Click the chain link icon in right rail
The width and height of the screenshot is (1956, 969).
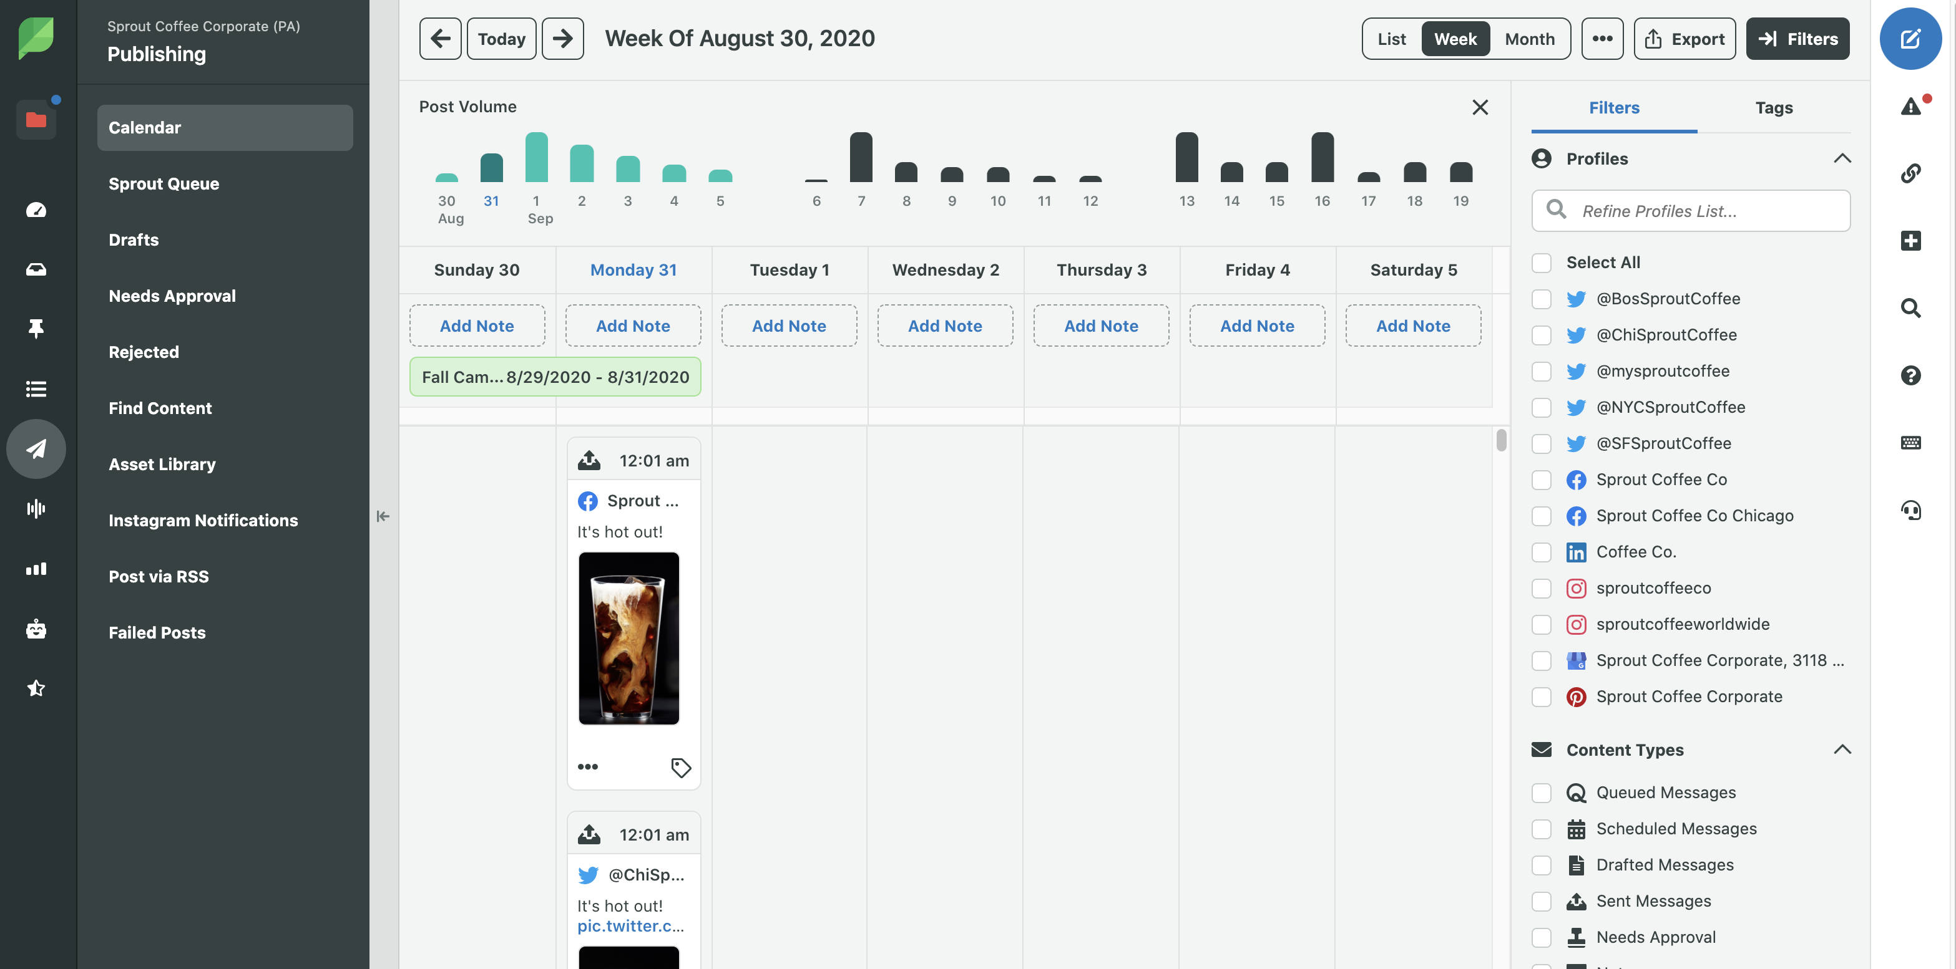click(x=1910, y=173)
